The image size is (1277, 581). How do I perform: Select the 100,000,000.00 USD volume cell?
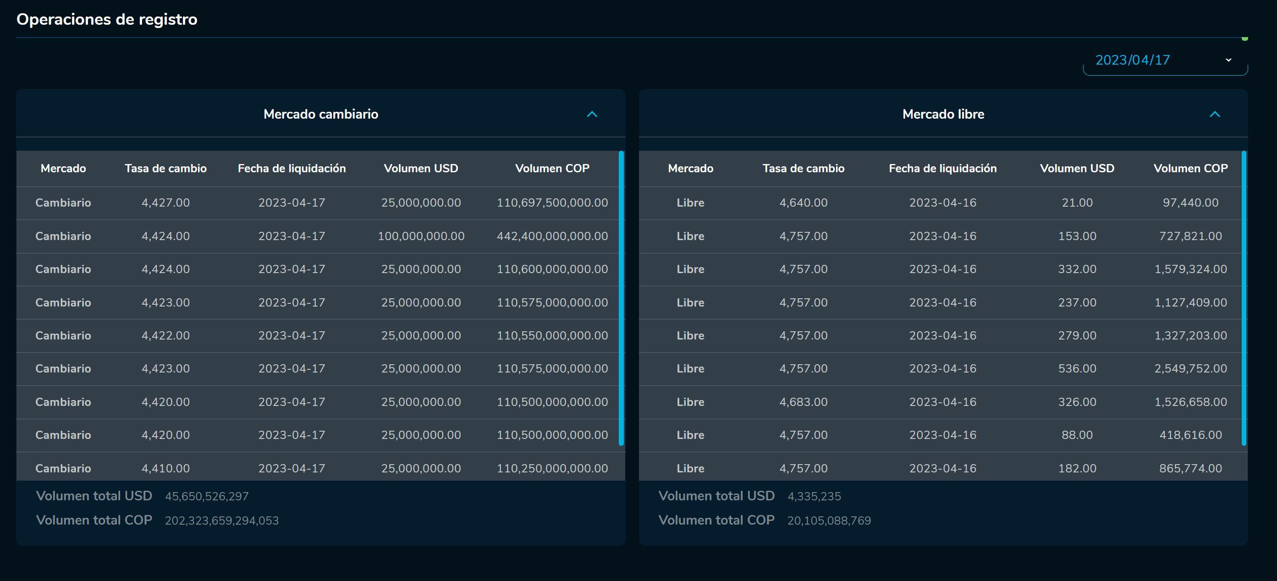421,236
